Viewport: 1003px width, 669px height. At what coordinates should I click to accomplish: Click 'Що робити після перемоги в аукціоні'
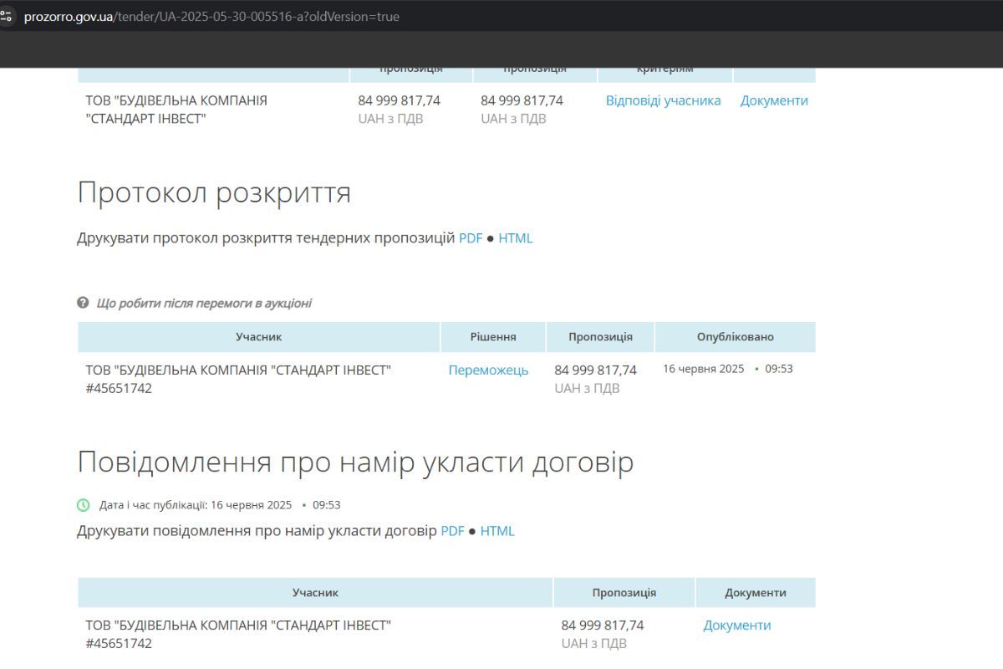click(x=203, y=303)
